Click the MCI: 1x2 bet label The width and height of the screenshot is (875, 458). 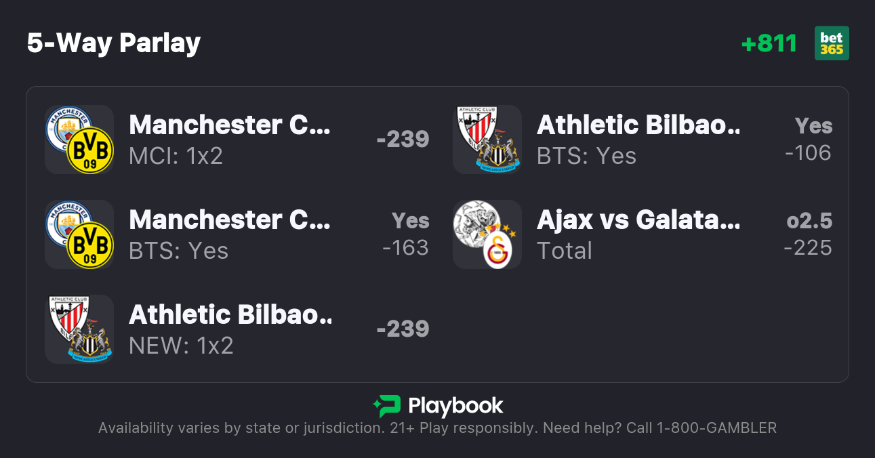click(176, 157)
